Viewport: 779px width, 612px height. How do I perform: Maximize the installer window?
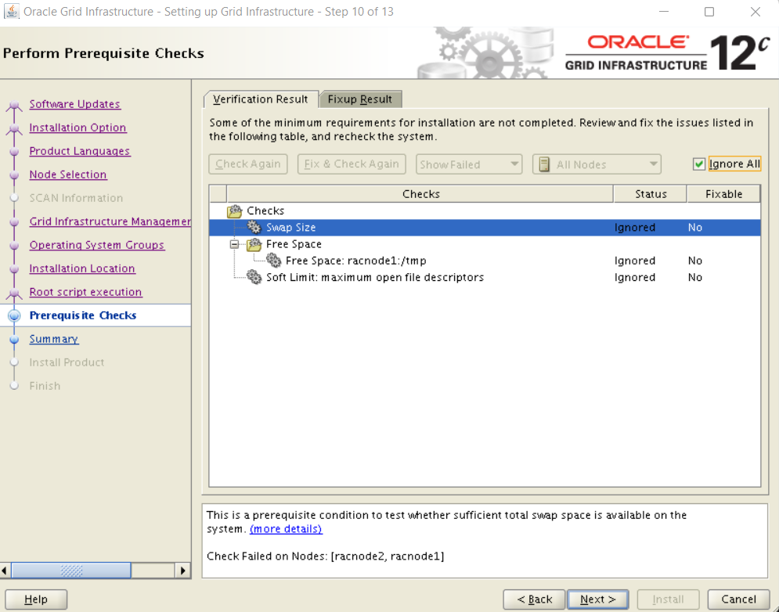tap(709, 12)
